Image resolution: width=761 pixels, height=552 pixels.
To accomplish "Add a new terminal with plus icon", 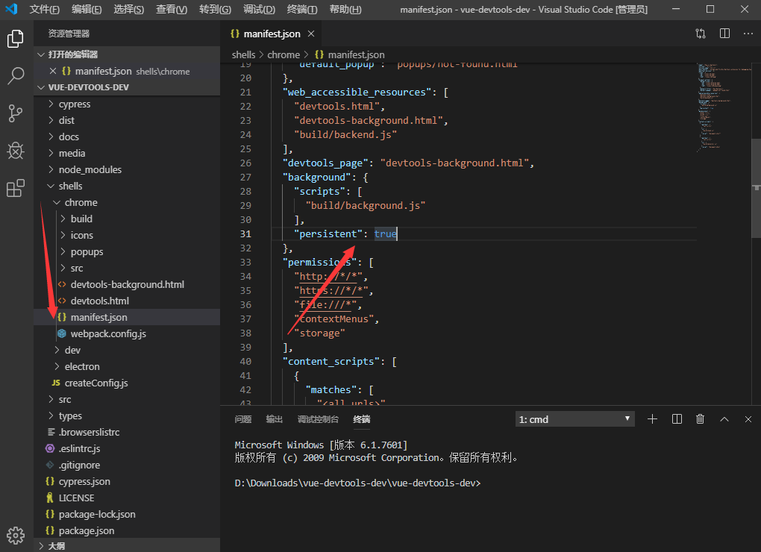I will point(652,419).
